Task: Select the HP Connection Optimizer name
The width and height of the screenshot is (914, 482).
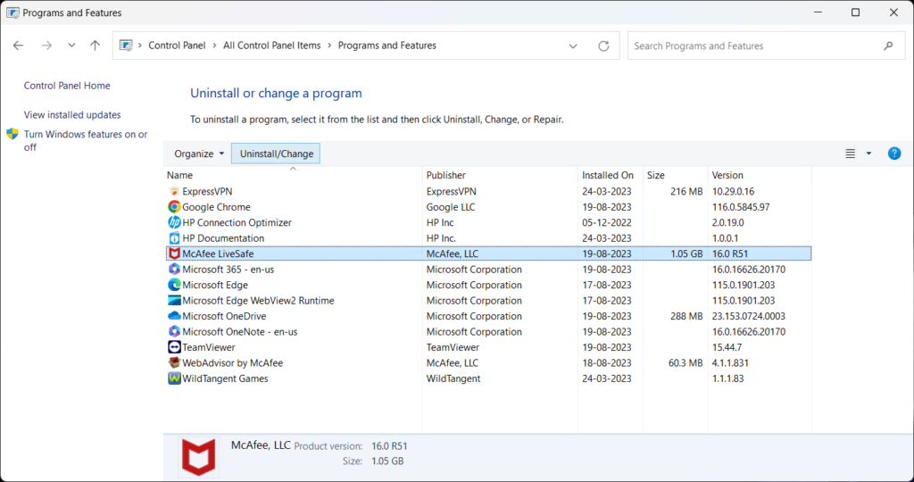Action: coord(237,222)
